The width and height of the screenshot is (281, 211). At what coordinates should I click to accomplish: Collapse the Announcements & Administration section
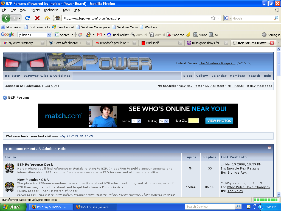(270, 149)
